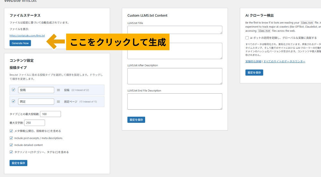Click the LLMS.txt End File Description textarea
The image size is (321, 177).
pyautogui.click(x=175, y=101)
